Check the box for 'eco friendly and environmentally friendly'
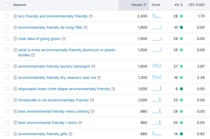This screenshot has width=210, height=139. [7, 16]
